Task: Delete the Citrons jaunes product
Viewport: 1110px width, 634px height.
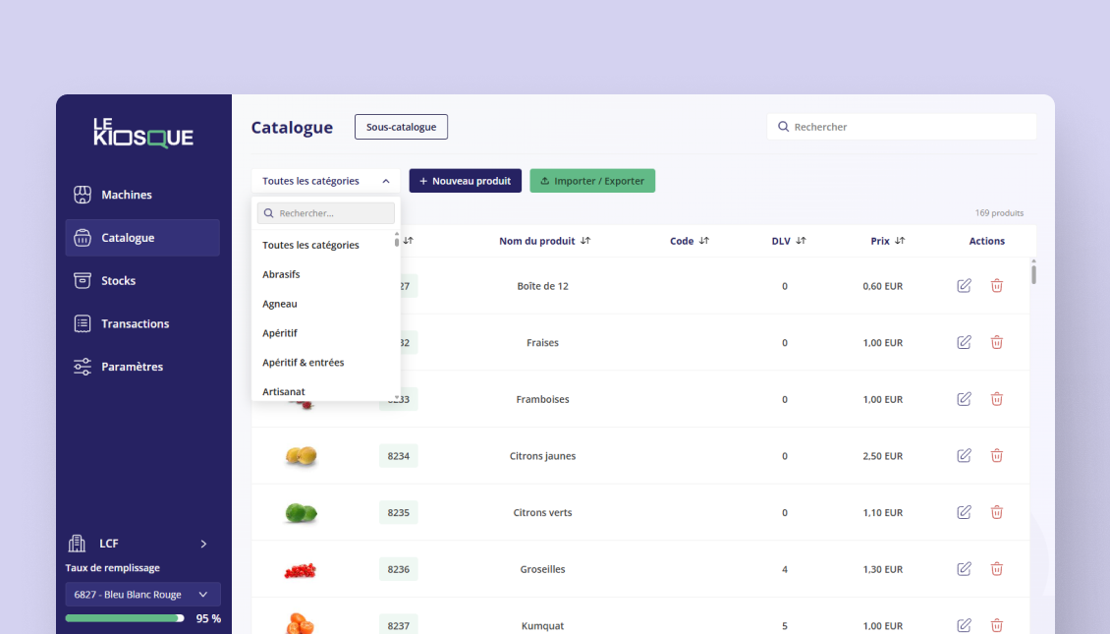Action: pos(997,455)
